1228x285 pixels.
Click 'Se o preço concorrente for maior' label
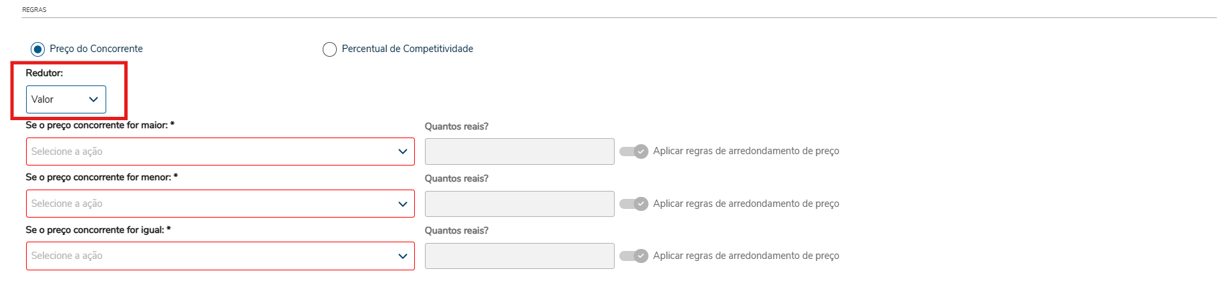[x=100, y=125]
